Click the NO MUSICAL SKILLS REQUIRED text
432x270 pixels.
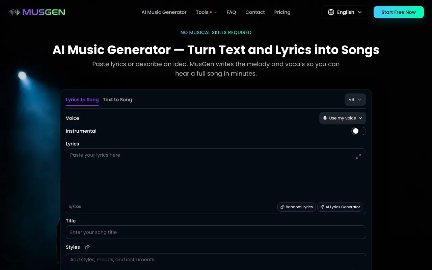tap(216, 32)
